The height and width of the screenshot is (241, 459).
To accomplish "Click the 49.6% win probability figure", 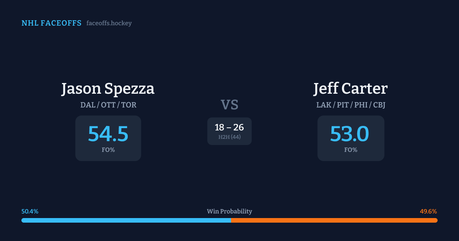I will [428, 212].
